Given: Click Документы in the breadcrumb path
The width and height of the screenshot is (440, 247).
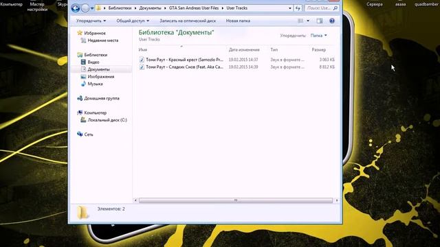Looking at the screenshot, I should (150, 8).
